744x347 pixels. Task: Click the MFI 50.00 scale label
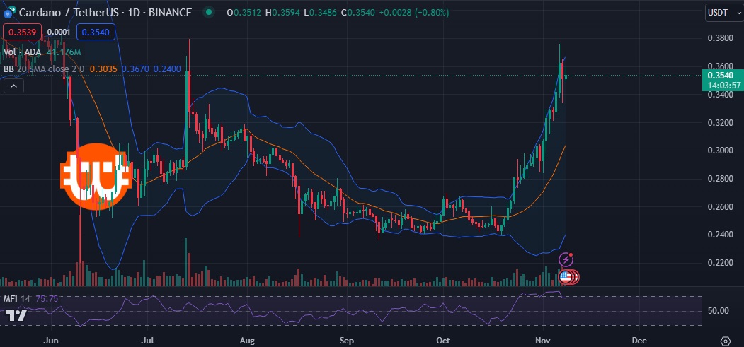coord(719,311)
